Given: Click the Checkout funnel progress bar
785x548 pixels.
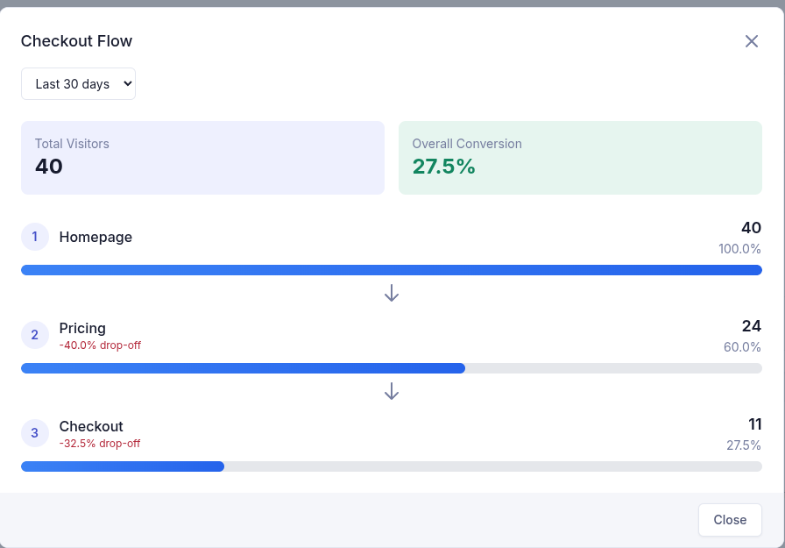Looking at the screenshot, I should click(x=392, y=466).
